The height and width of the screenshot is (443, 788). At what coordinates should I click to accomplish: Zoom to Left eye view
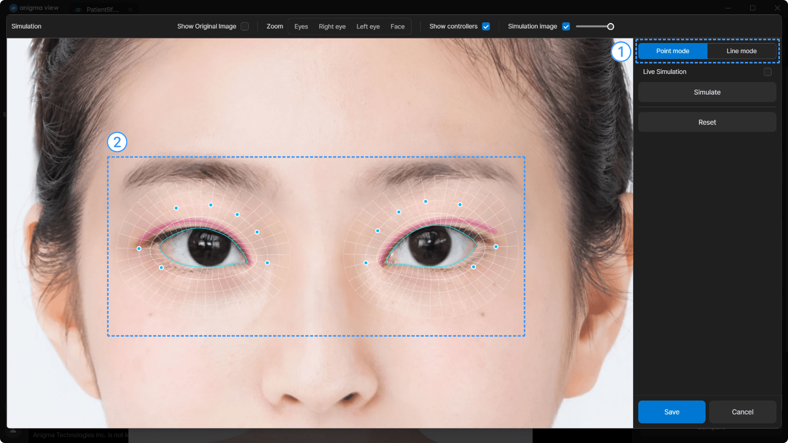[368, 27]
